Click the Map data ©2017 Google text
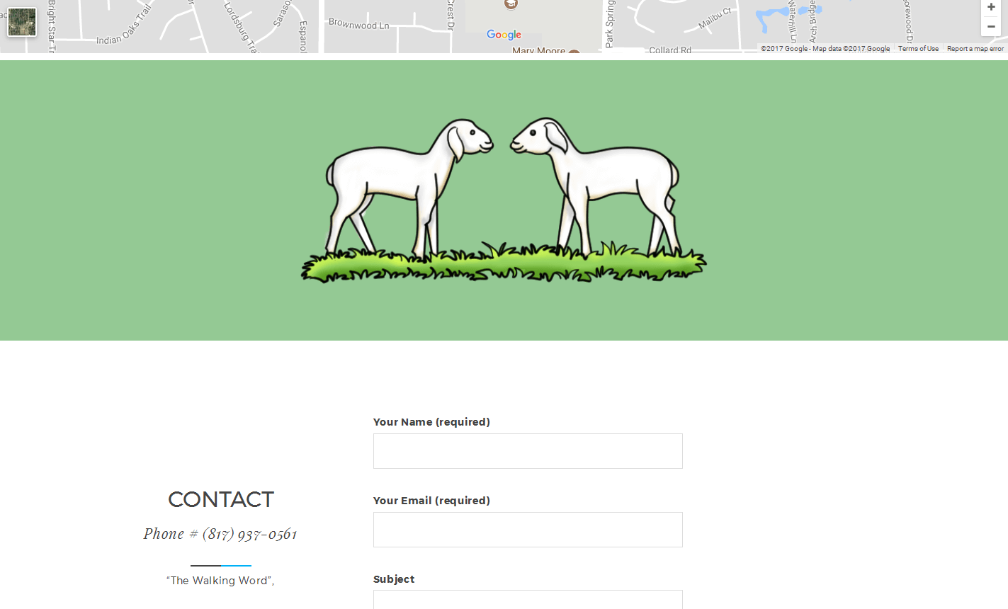 point(851,49)
